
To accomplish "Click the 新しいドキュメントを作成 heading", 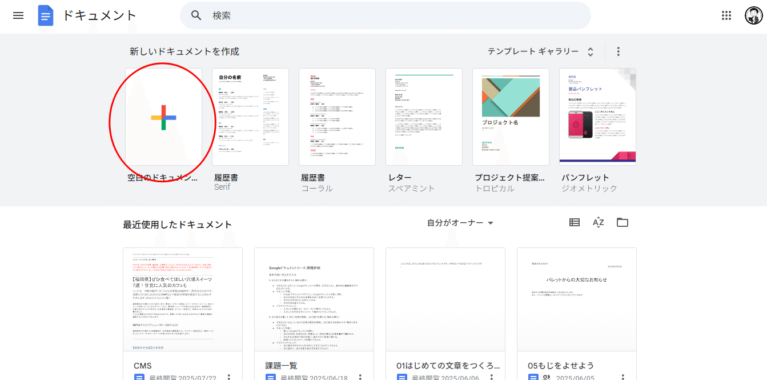I will [184, 51].
